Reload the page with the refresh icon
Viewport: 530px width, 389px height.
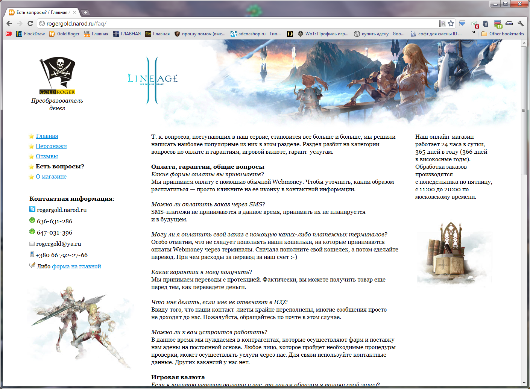click(30, 23)
